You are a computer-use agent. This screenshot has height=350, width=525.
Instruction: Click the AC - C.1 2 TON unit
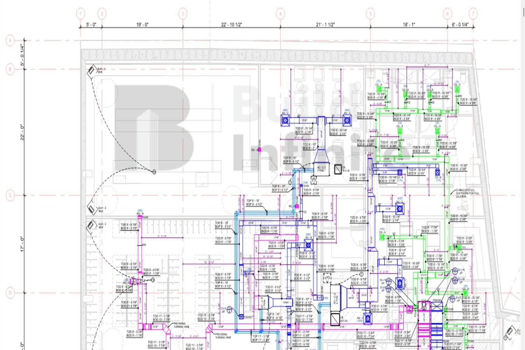321,169
